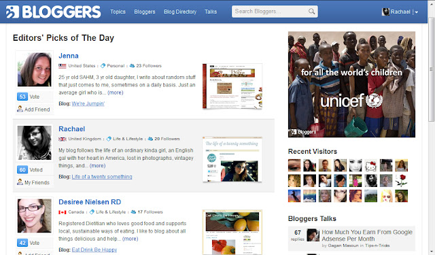Image resolution: width=435 pixels, height=255 pixels.
Task: Click the green landscape visitor avatar
Action: pos(370,196)
